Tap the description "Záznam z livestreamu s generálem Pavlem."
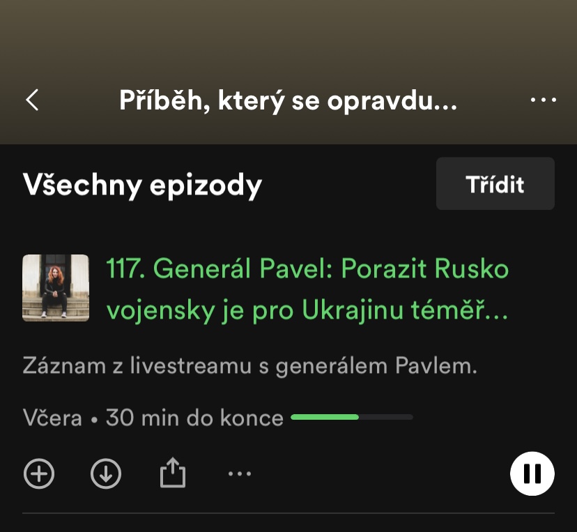The height and width of the screenshot is (532, 577). 250,366
